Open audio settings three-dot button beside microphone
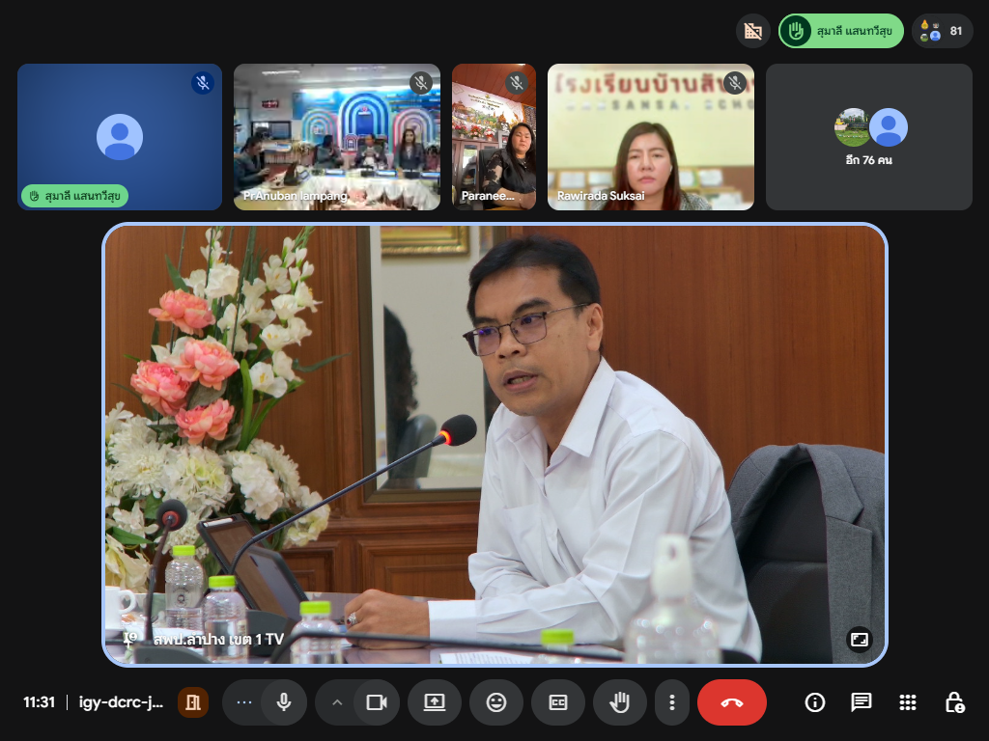The height and width of the screenshot is (741, 989). point(244,702)
